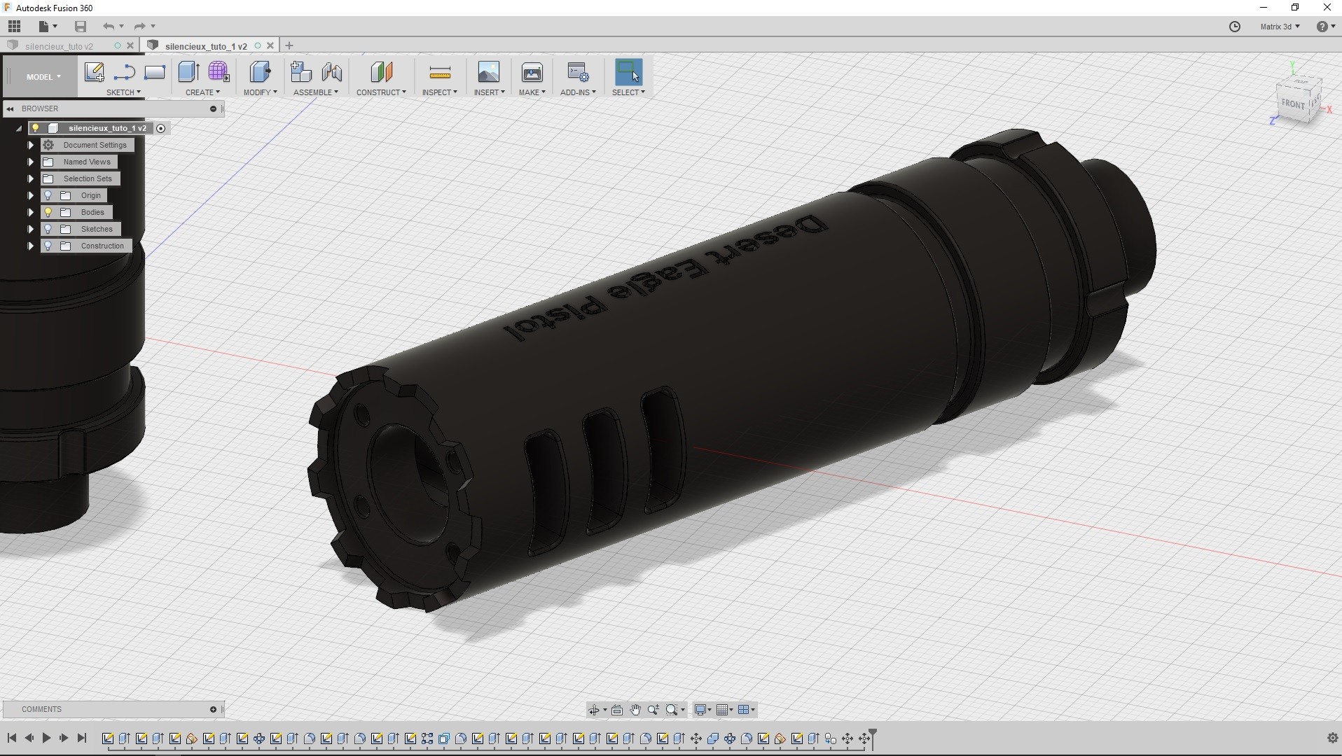Open the ADD-INS dropdown
Screen dimensions: 1342x756
[x=578, y=92]
